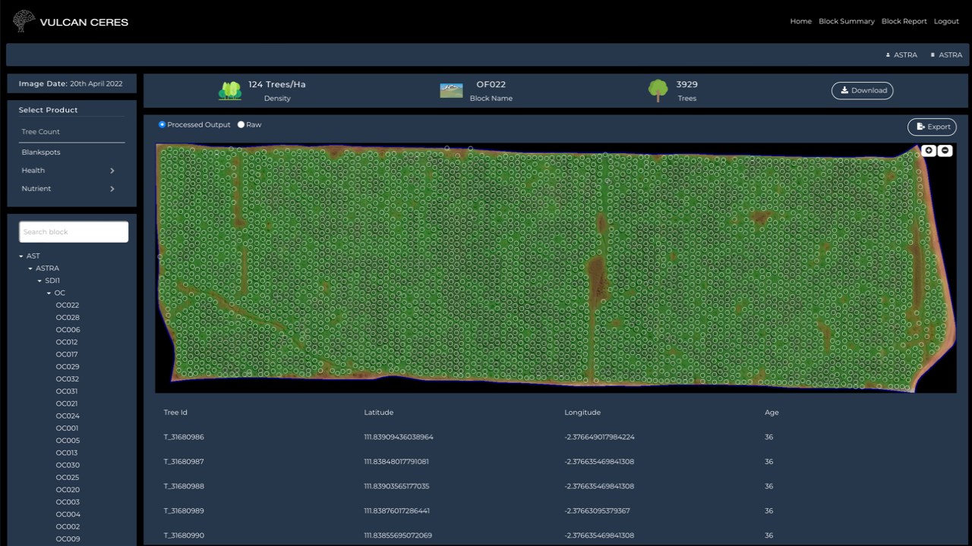Click the tree density icon
The width and height of the screenshot is (972, 546).
click(230, 91)
